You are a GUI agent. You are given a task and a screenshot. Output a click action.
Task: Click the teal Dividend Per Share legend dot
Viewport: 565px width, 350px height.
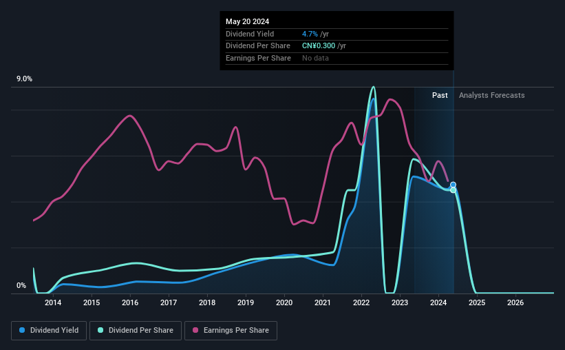click(100, 330)
